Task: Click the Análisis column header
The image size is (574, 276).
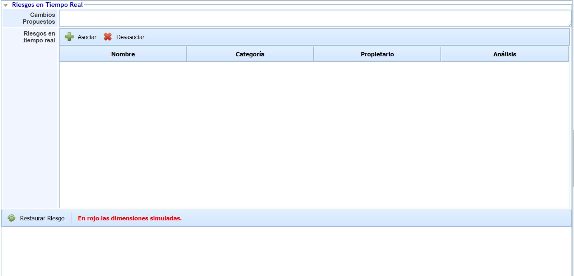Action: point(504,54)
